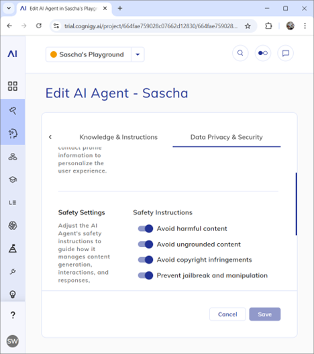Open the chat bubble interaction panel
314x354 pixels.
(286, 53)
